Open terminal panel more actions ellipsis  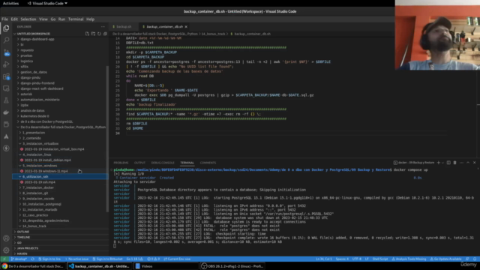click(461, 163)
